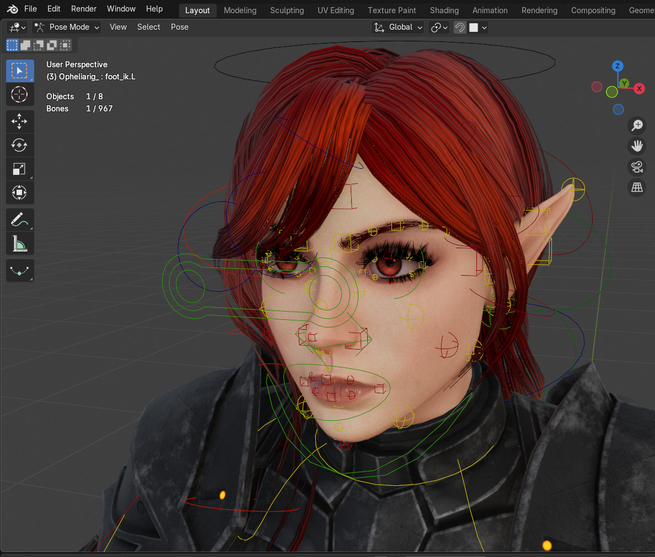Screen dimensions: 655x557
Task: Set selection mode to new selection
Action: pyautogui.click(x=12, y=45)
